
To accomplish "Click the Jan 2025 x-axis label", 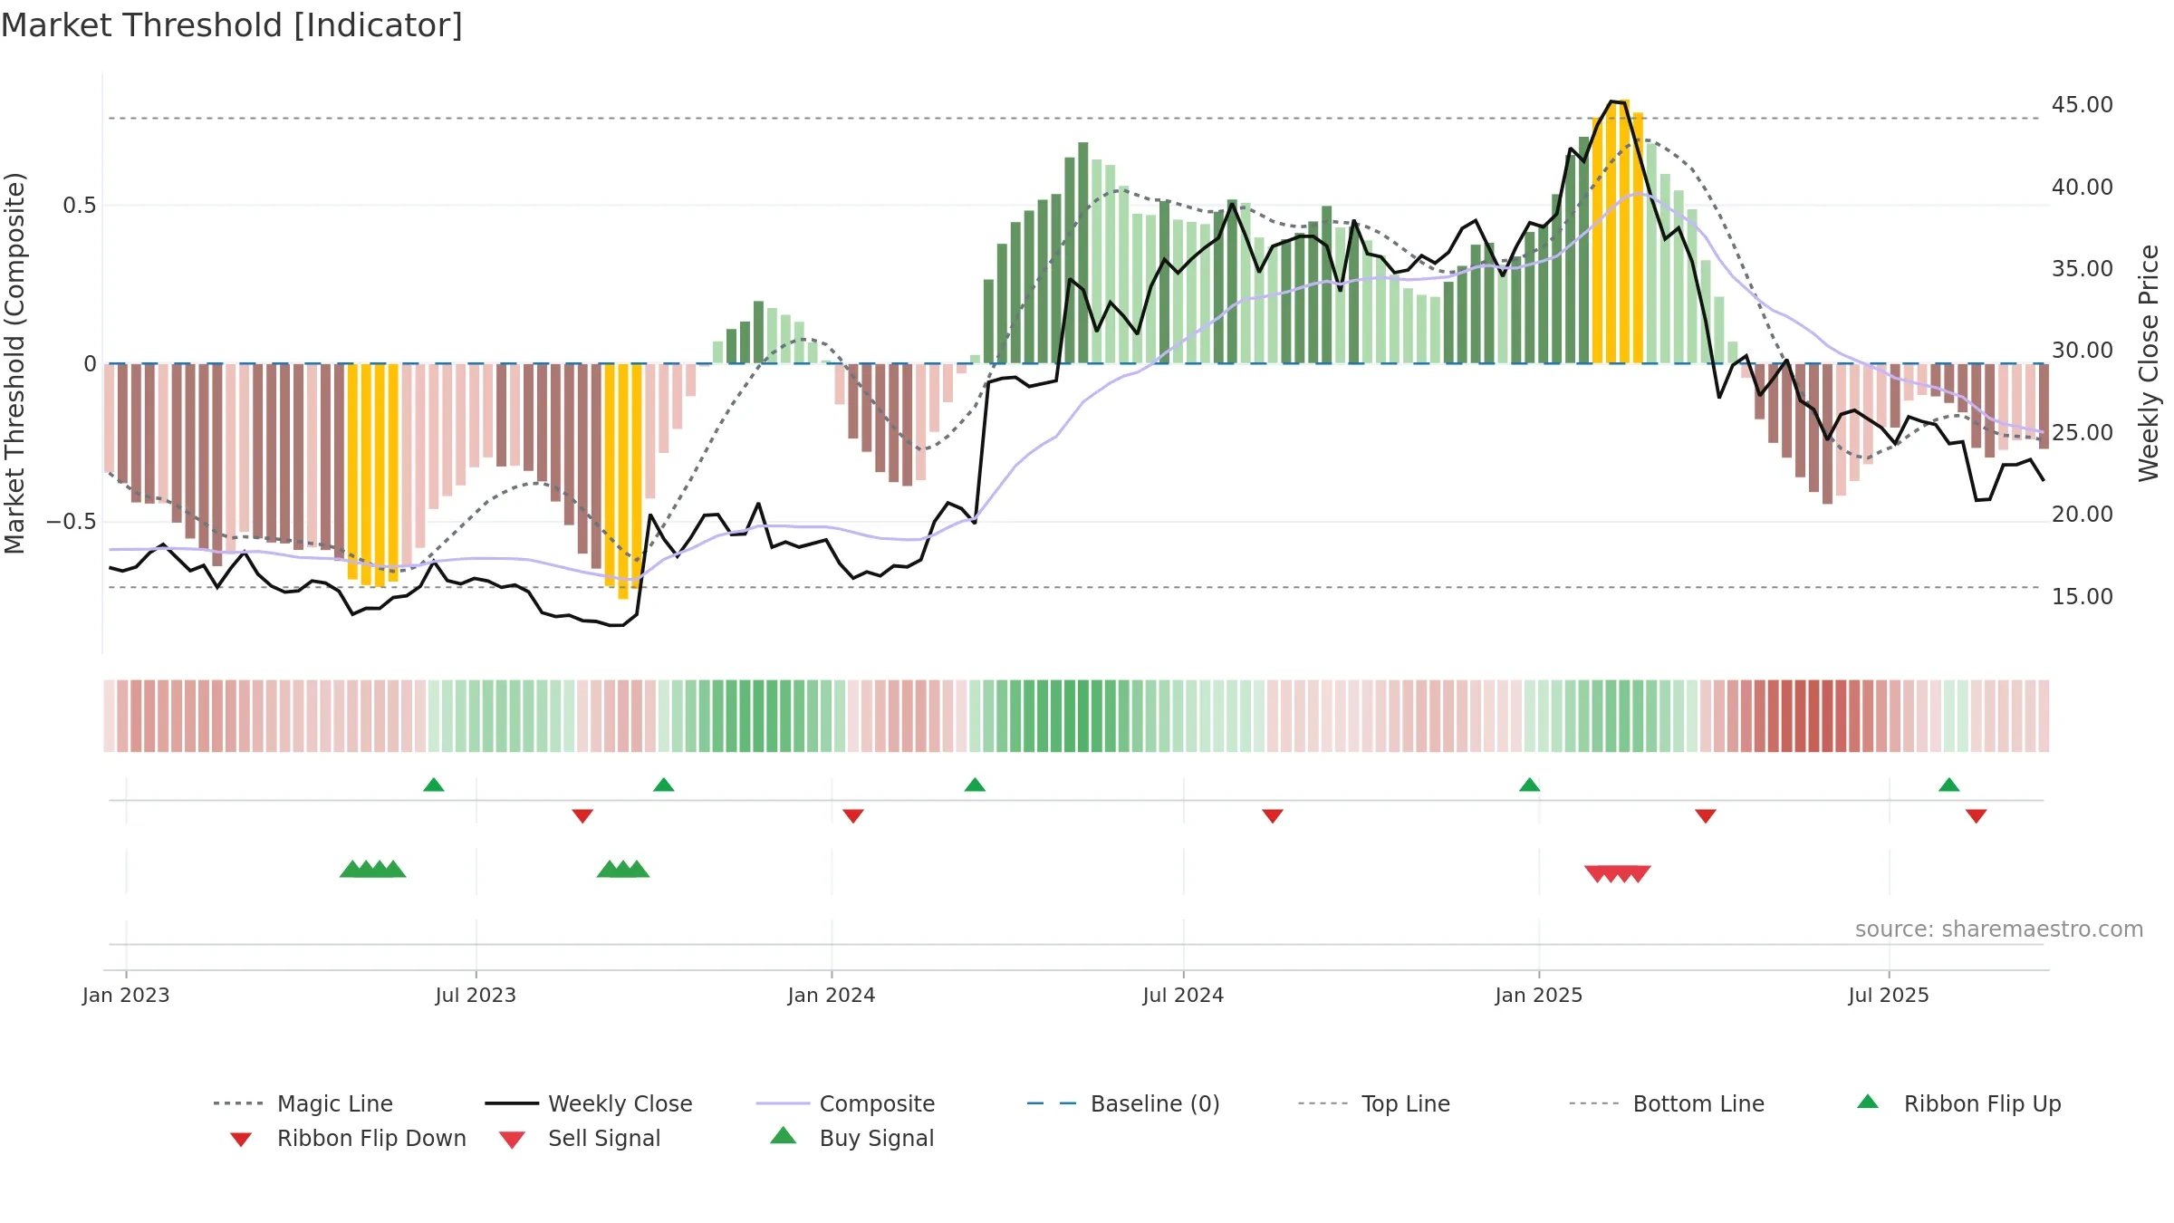I will click(1539, 996).
